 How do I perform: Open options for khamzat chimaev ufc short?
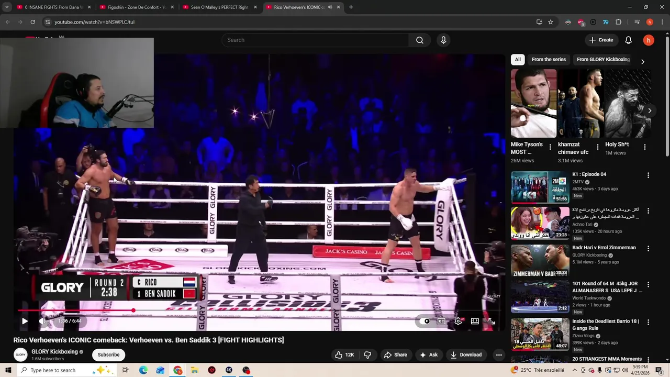pyautogui.click(x=597, y=147)
